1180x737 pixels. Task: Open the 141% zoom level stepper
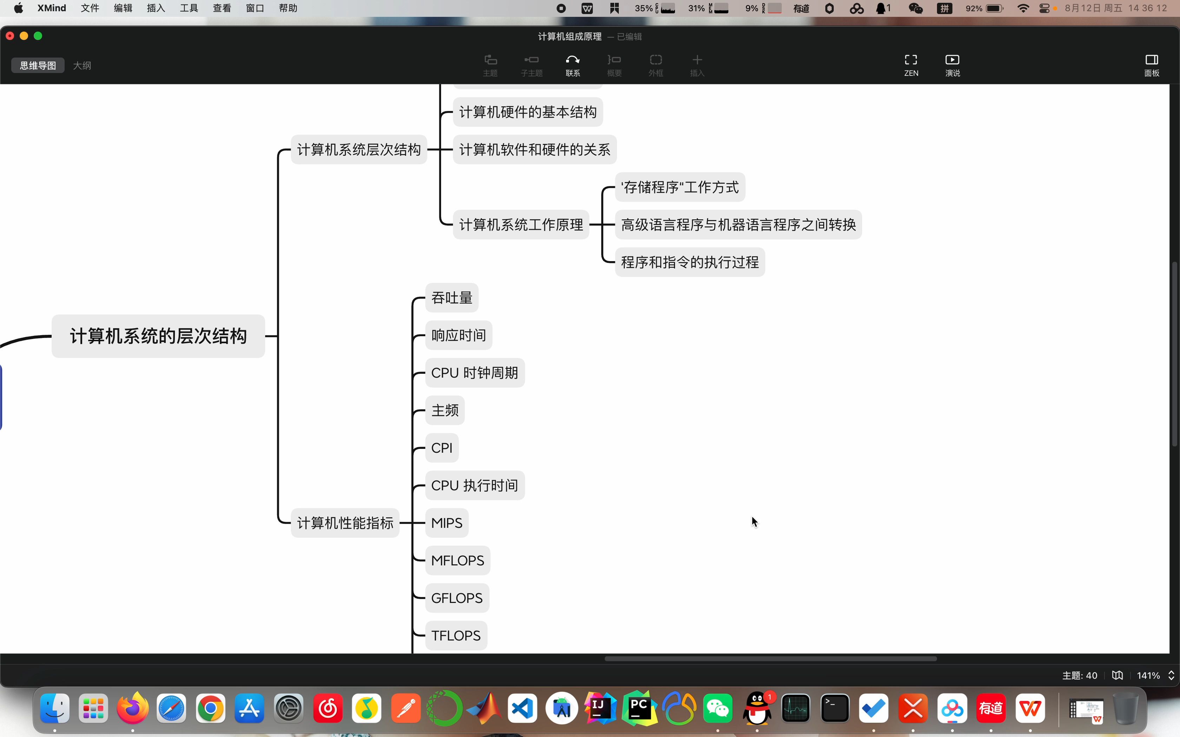[1171, 675]
